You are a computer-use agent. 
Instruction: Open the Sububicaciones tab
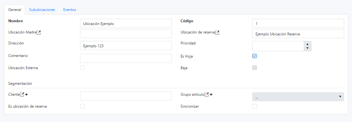[x=42, y=10]
